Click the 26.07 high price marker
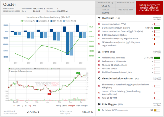The width and height of the screenshot is (164, 117). click(78, 73)
